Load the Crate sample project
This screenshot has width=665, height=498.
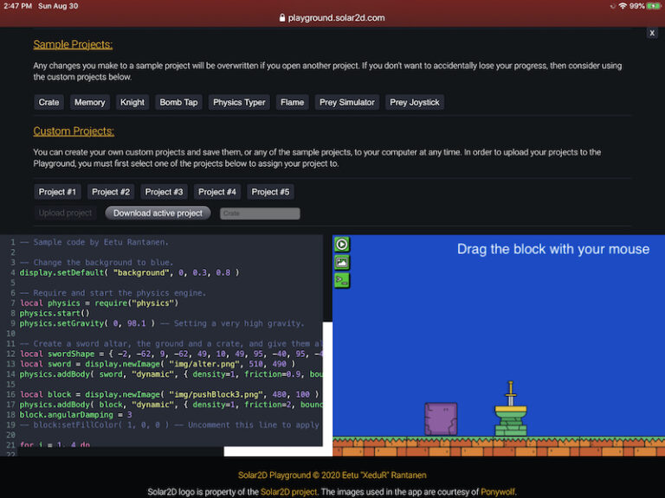[48, 102]
